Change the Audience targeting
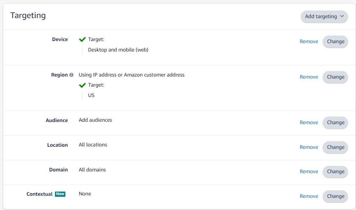The height and width of the screenshot is (210, 356). 335,122
